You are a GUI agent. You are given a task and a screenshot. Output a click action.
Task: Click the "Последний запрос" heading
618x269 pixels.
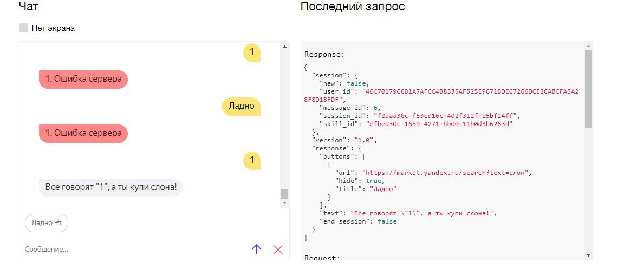tap(353, 6)
